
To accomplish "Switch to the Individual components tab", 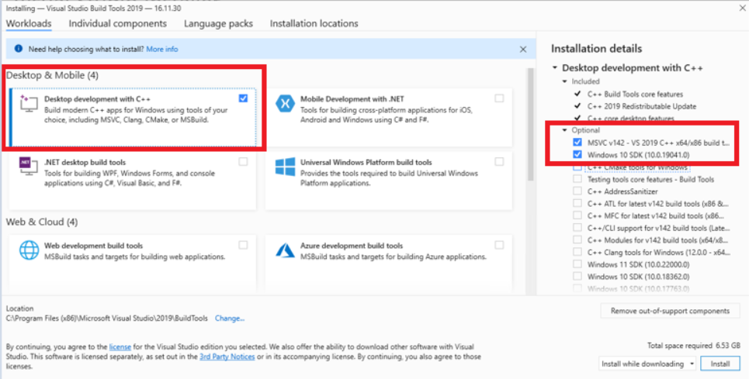I will pos(117,23).
